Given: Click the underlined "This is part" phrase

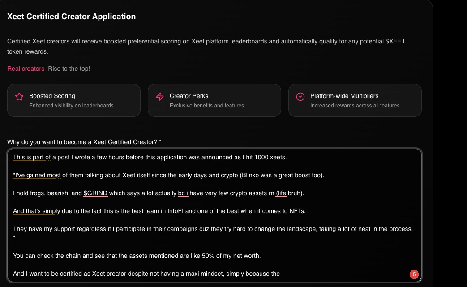Looking at the screenshot, I should pyautogui.click(x=29, y=157).
